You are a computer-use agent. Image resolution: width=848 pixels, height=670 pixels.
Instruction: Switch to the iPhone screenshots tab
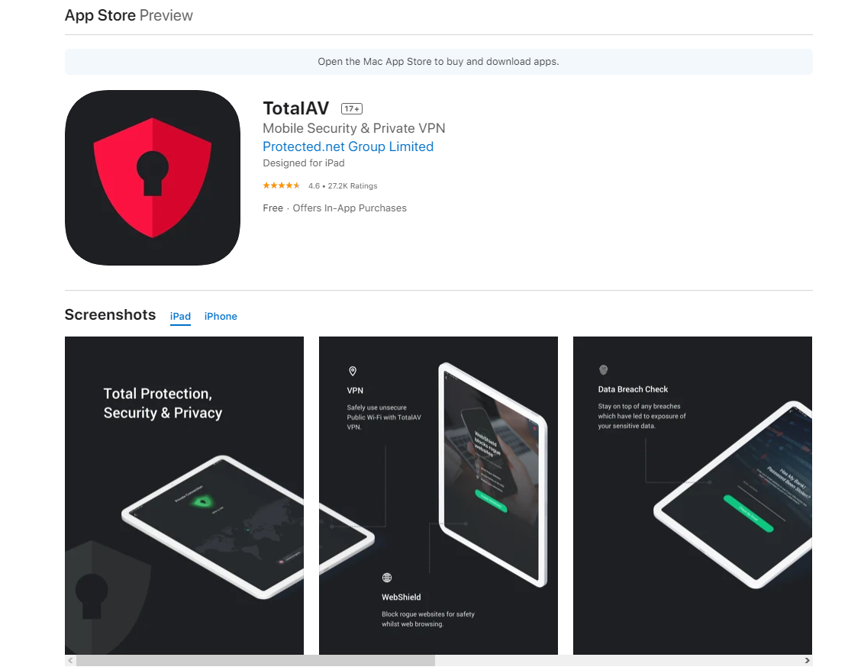pyautogui.click(x=221, y=317)
